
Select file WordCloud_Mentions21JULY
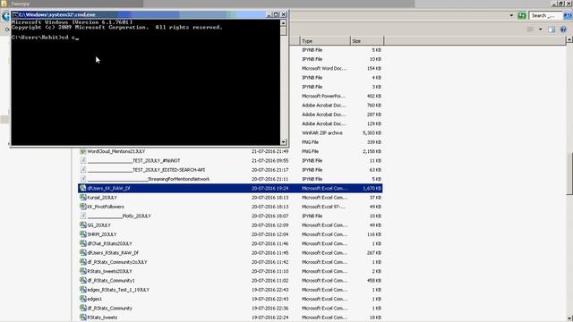[116, 151]
